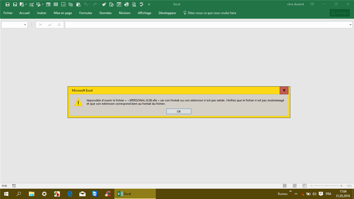Click the ribbon display options icon

tap(312, 4)
